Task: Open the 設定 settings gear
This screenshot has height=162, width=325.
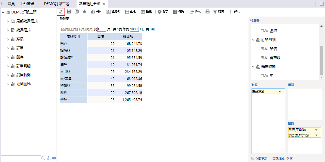Action: pos(163,11)
